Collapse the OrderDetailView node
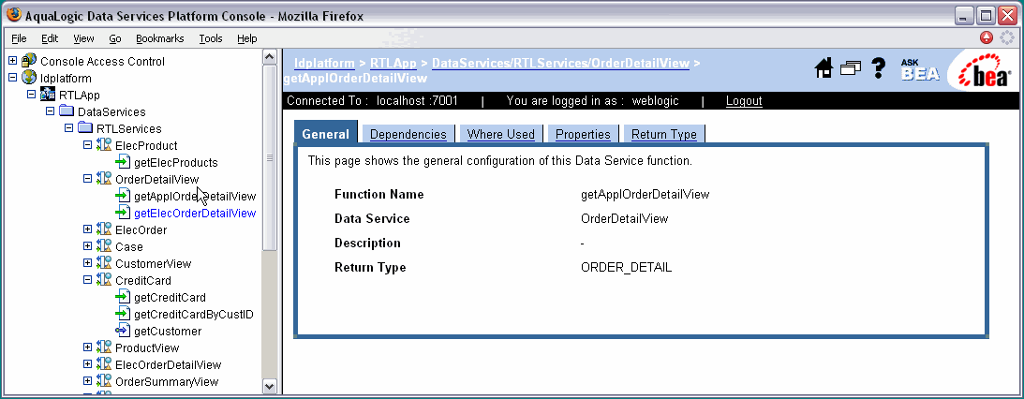The image size is (1024, 399). (87, 179)
